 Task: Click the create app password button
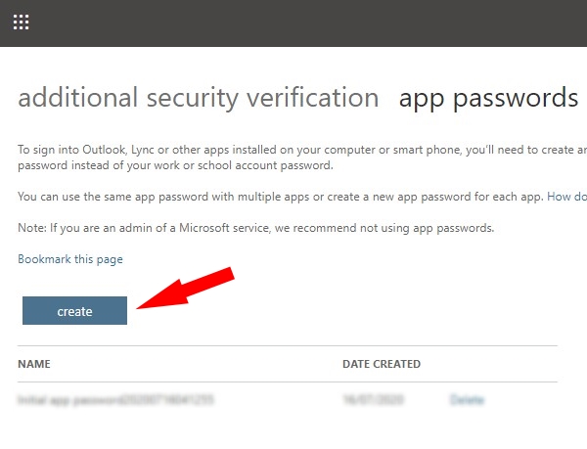[x=74, y=311]
